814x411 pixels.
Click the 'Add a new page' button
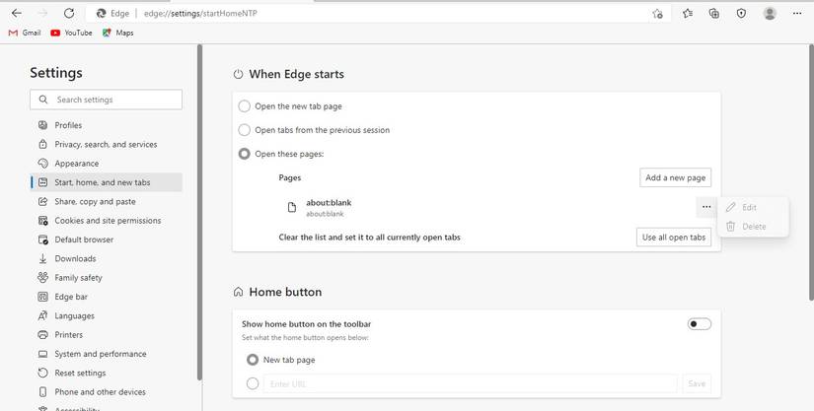675,177
